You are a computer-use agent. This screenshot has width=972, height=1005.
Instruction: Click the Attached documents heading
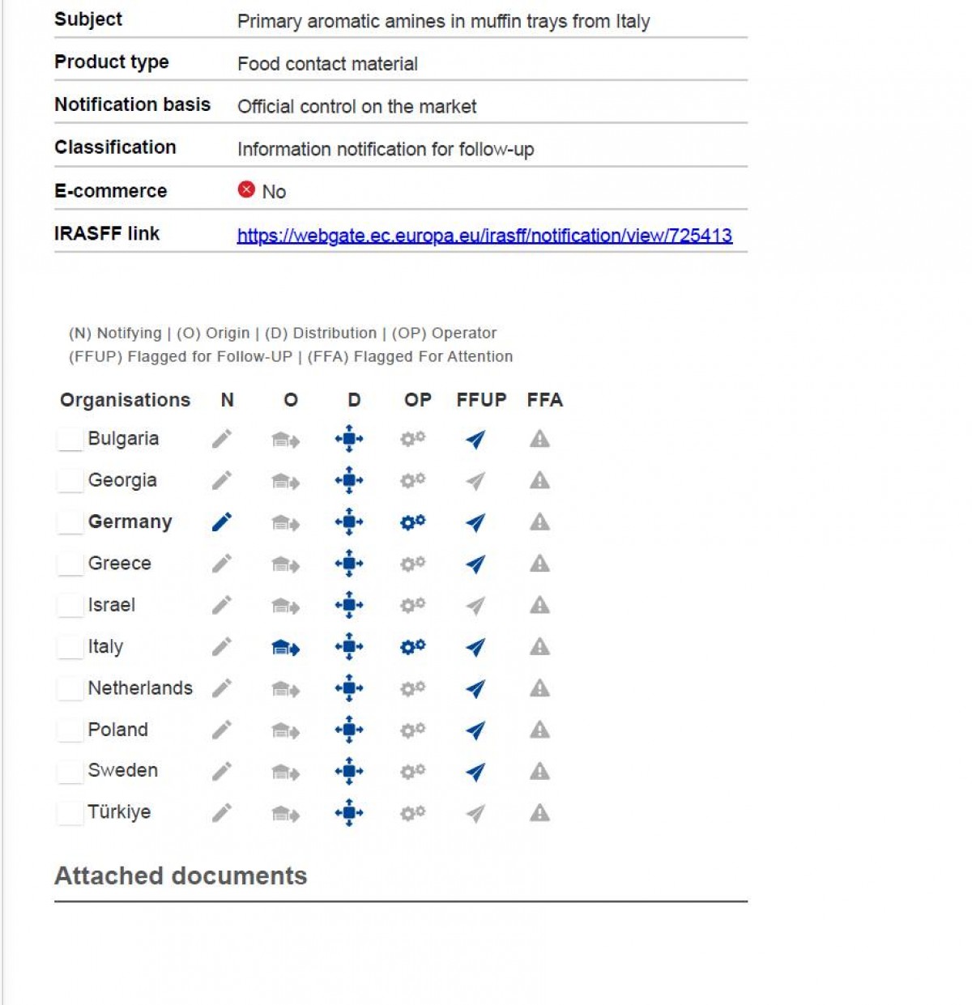pos(181,875)
